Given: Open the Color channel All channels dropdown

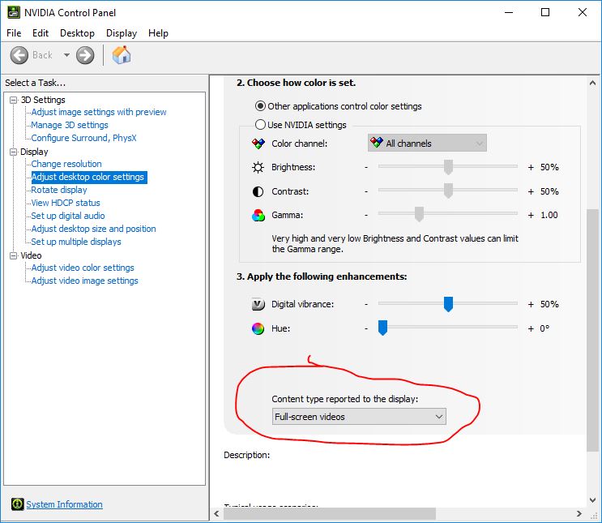Looking at the screenshot, I should [427, 143].
